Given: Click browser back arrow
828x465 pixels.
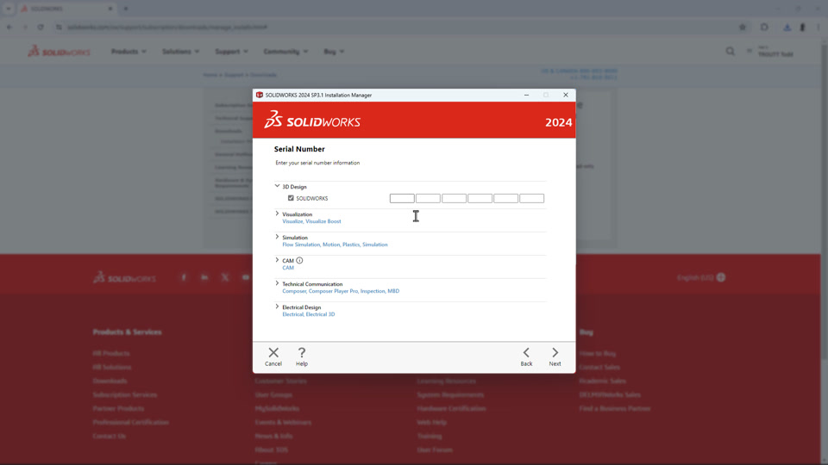Looking at the screenshot, I should (x=9, y=27).
